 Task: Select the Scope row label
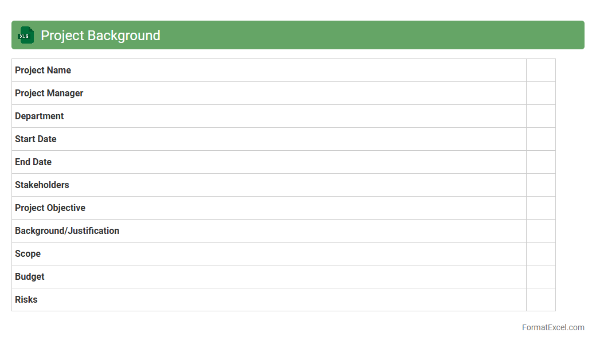point(28,254)
